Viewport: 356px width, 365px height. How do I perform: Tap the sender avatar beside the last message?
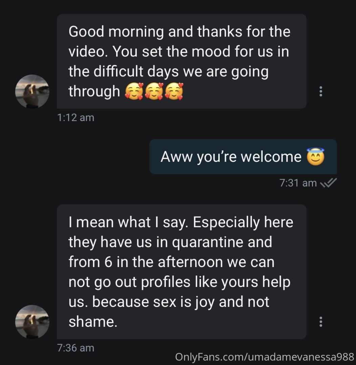coord(32,322)
